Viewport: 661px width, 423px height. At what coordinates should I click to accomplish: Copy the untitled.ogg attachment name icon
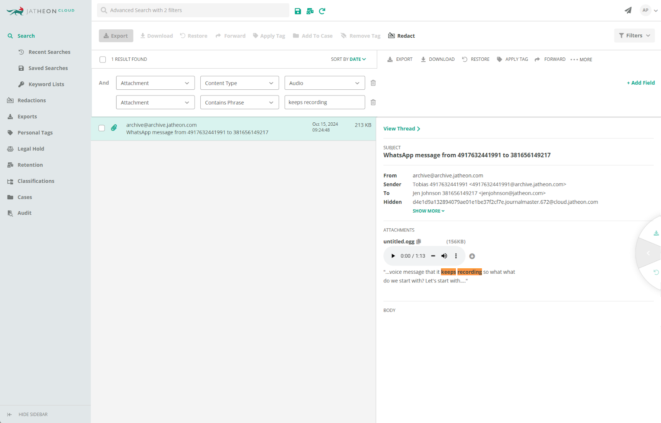tap(418, 241)
